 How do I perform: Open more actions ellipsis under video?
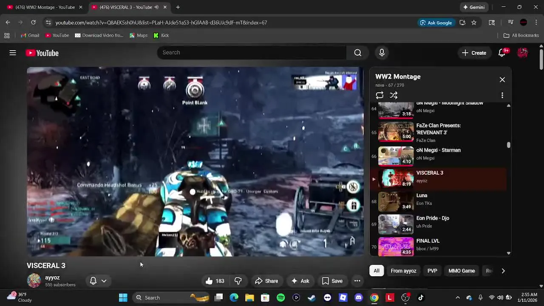(357, 281)
